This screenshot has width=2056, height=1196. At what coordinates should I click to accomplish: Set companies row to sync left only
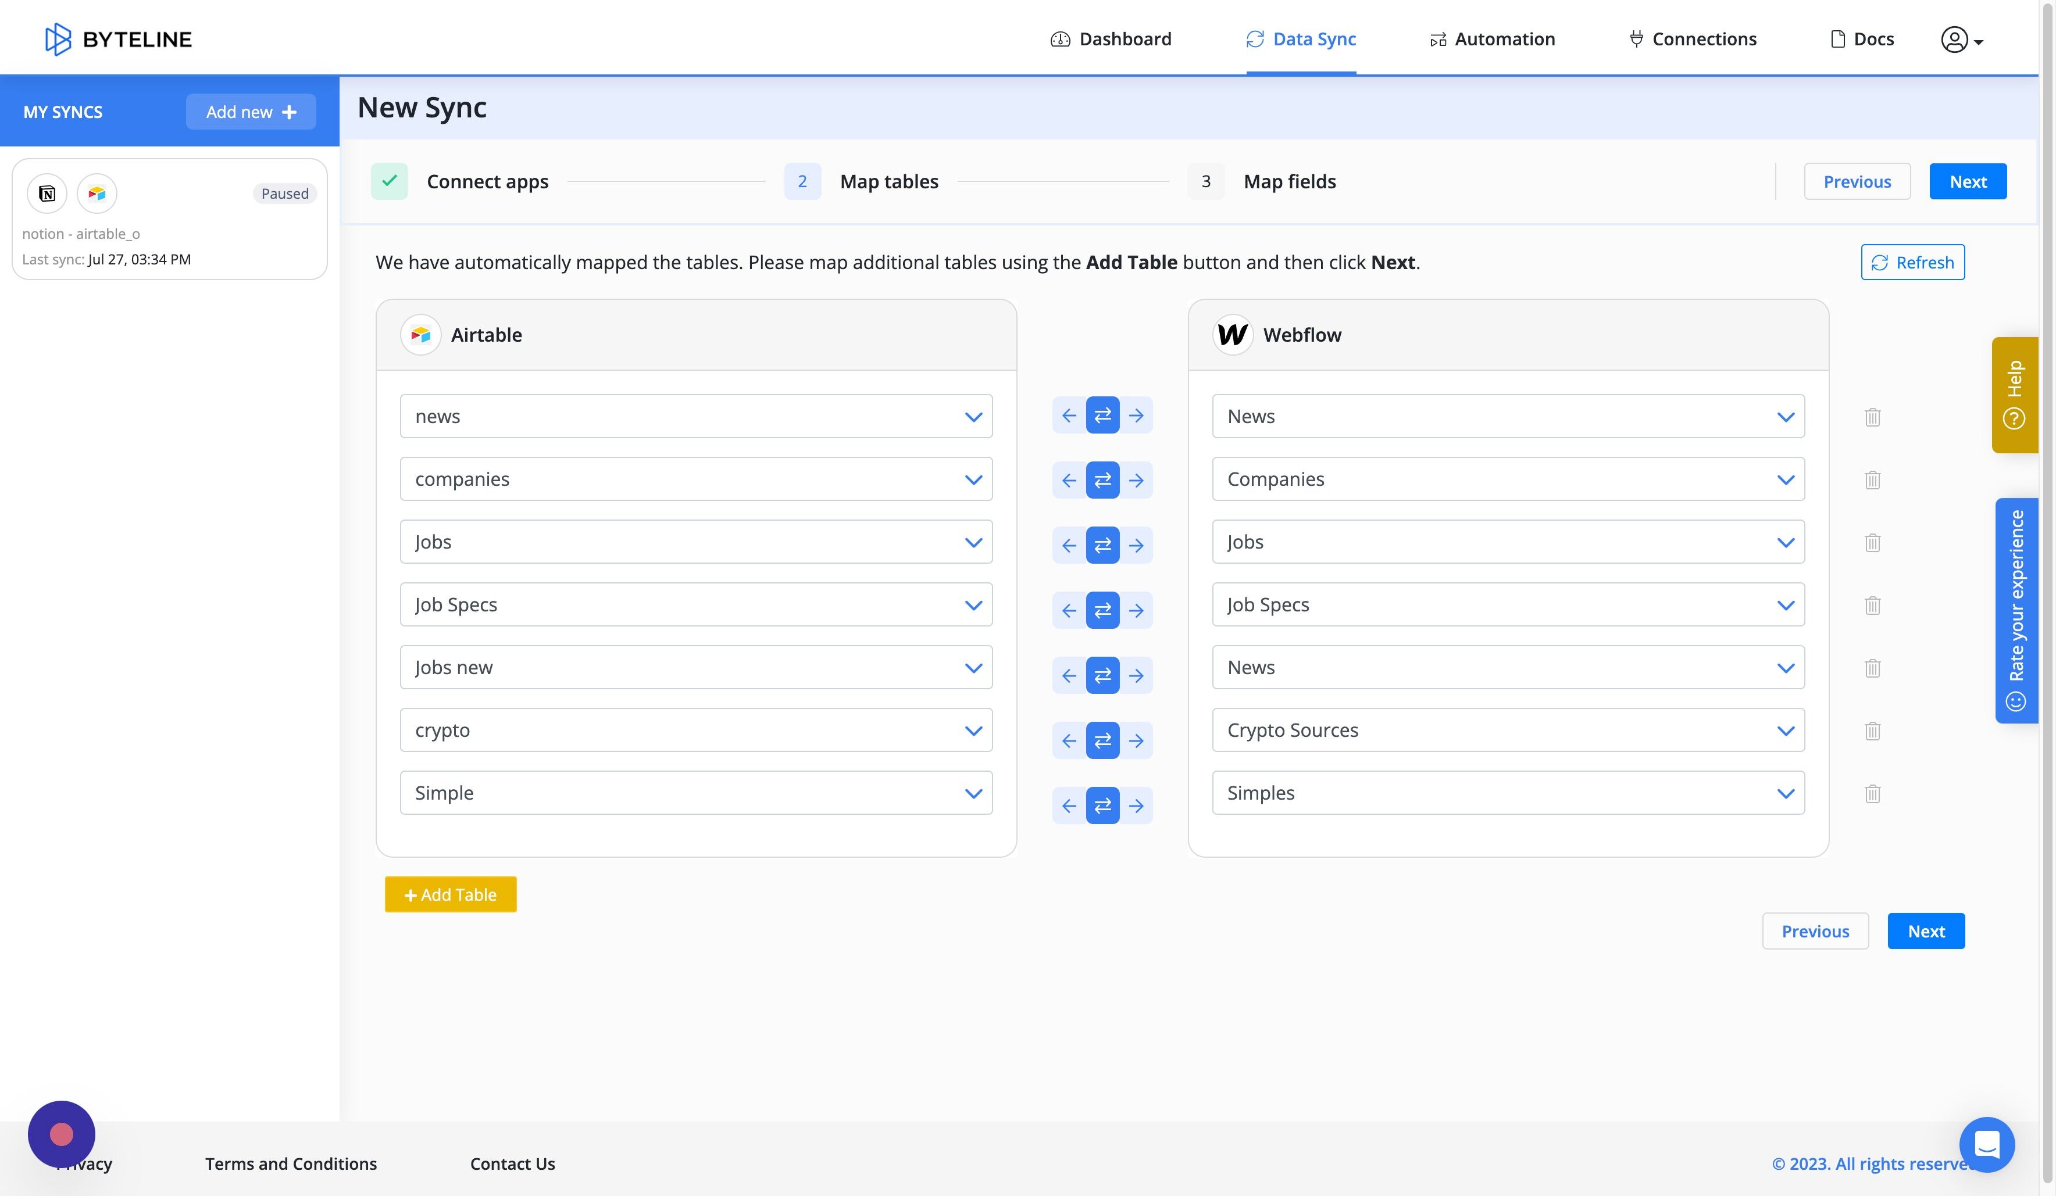tap(1069, 480)
